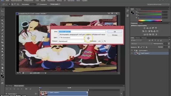
Task: Switch to the Контуры tab
Action: tap(144, 38)
